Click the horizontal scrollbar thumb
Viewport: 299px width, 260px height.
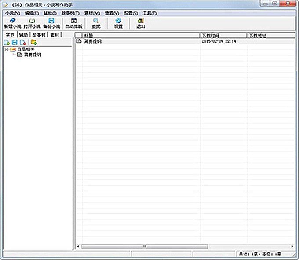145,246
